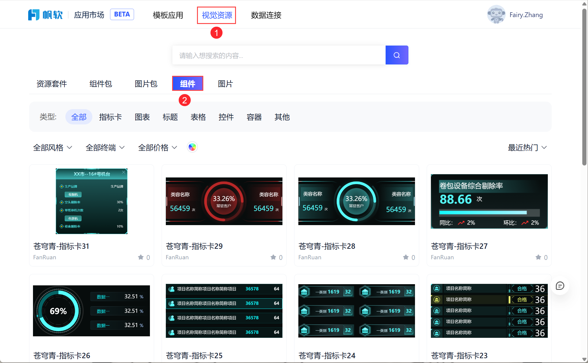
Task: Select the 全部 type filter
Action: coord(79,117)
